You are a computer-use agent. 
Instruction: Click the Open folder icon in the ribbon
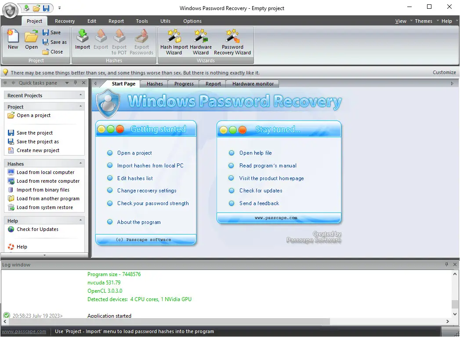31,39
